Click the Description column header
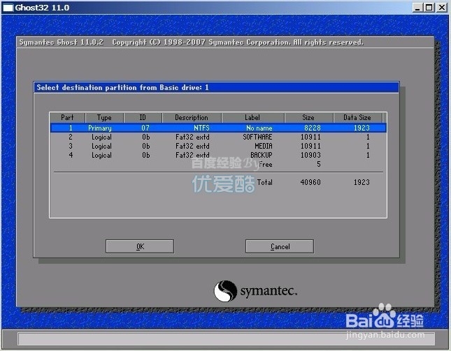 192,117
